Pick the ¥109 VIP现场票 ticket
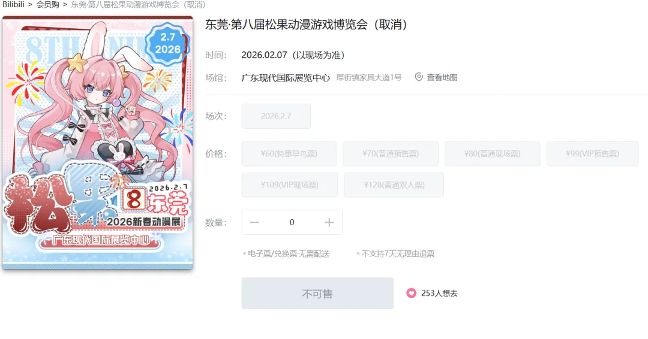The image size is (648, 339). (290, 184)
